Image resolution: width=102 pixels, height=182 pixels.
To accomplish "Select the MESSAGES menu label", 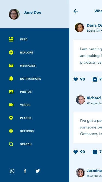I will [x=28, y=65].
